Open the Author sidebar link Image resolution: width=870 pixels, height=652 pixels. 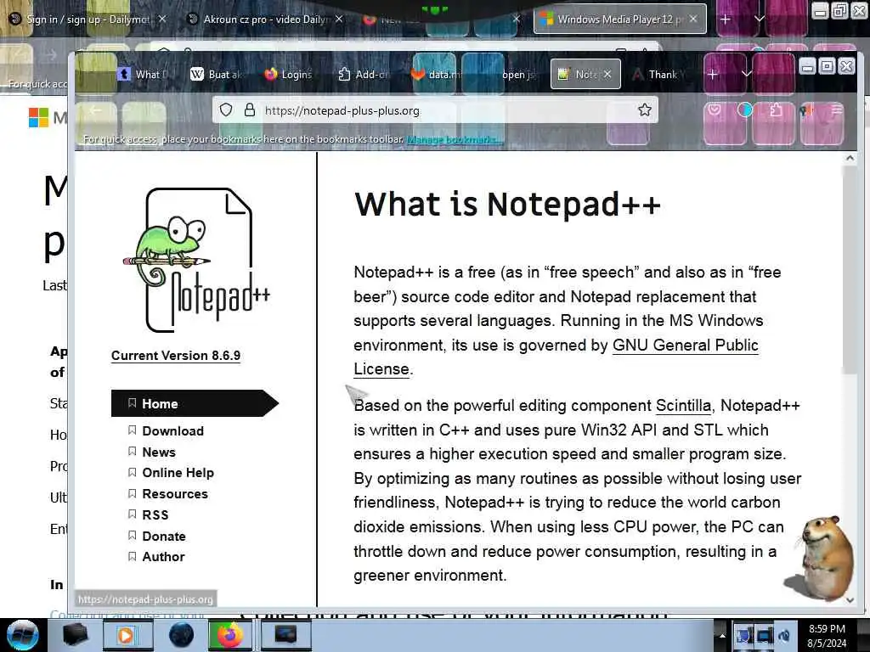[163, 557]
